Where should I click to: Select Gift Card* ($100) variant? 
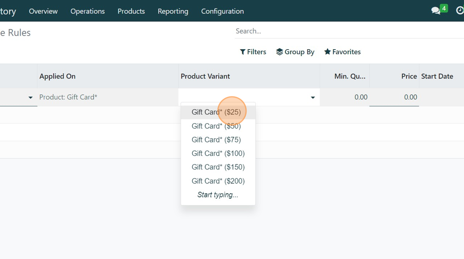[218, 153]
